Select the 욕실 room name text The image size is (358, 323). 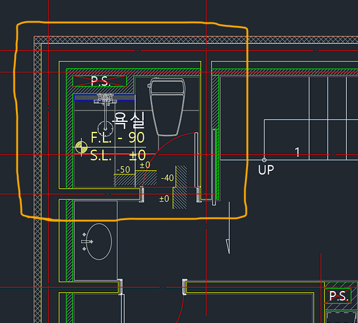(128, 121)
